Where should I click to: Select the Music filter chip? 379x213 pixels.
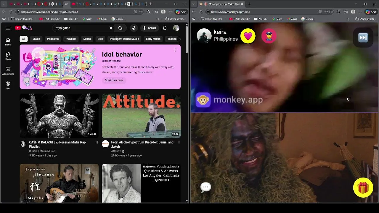click(x=36, y=39)
